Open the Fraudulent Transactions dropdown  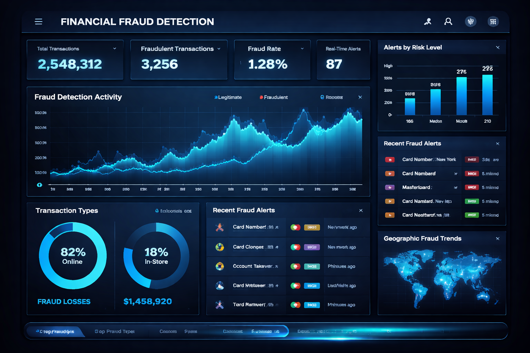pos(219,49)
